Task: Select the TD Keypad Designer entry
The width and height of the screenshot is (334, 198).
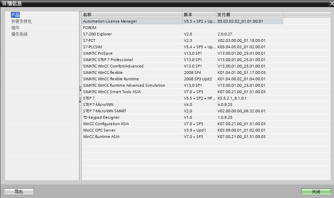Action: coord(101,117)
